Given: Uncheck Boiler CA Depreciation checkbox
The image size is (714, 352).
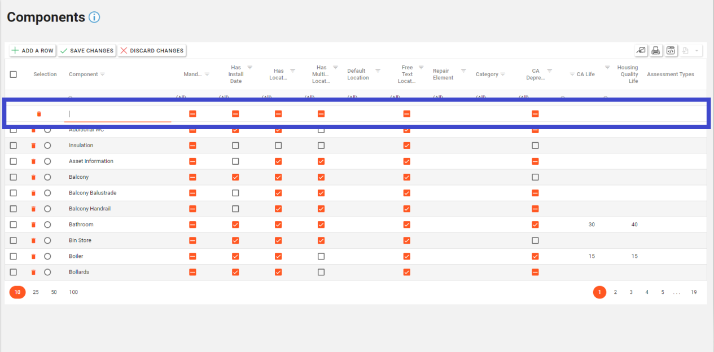Looking at the screenshot, I should pyautogui.click(x=535, y=256).
